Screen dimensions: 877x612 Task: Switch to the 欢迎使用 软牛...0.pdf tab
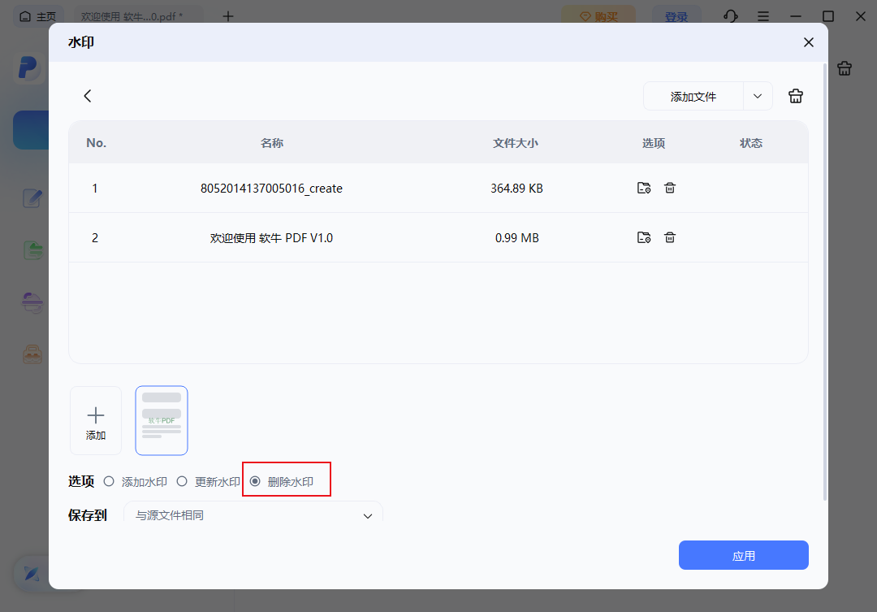(137, 16)
